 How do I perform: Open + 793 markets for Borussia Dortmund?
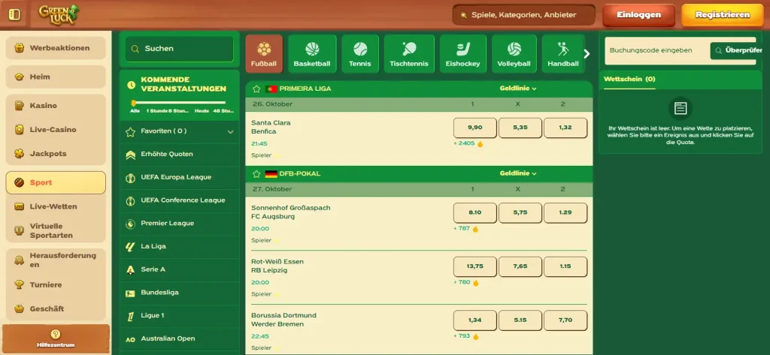pyautogui.click(x=466, y=336)
